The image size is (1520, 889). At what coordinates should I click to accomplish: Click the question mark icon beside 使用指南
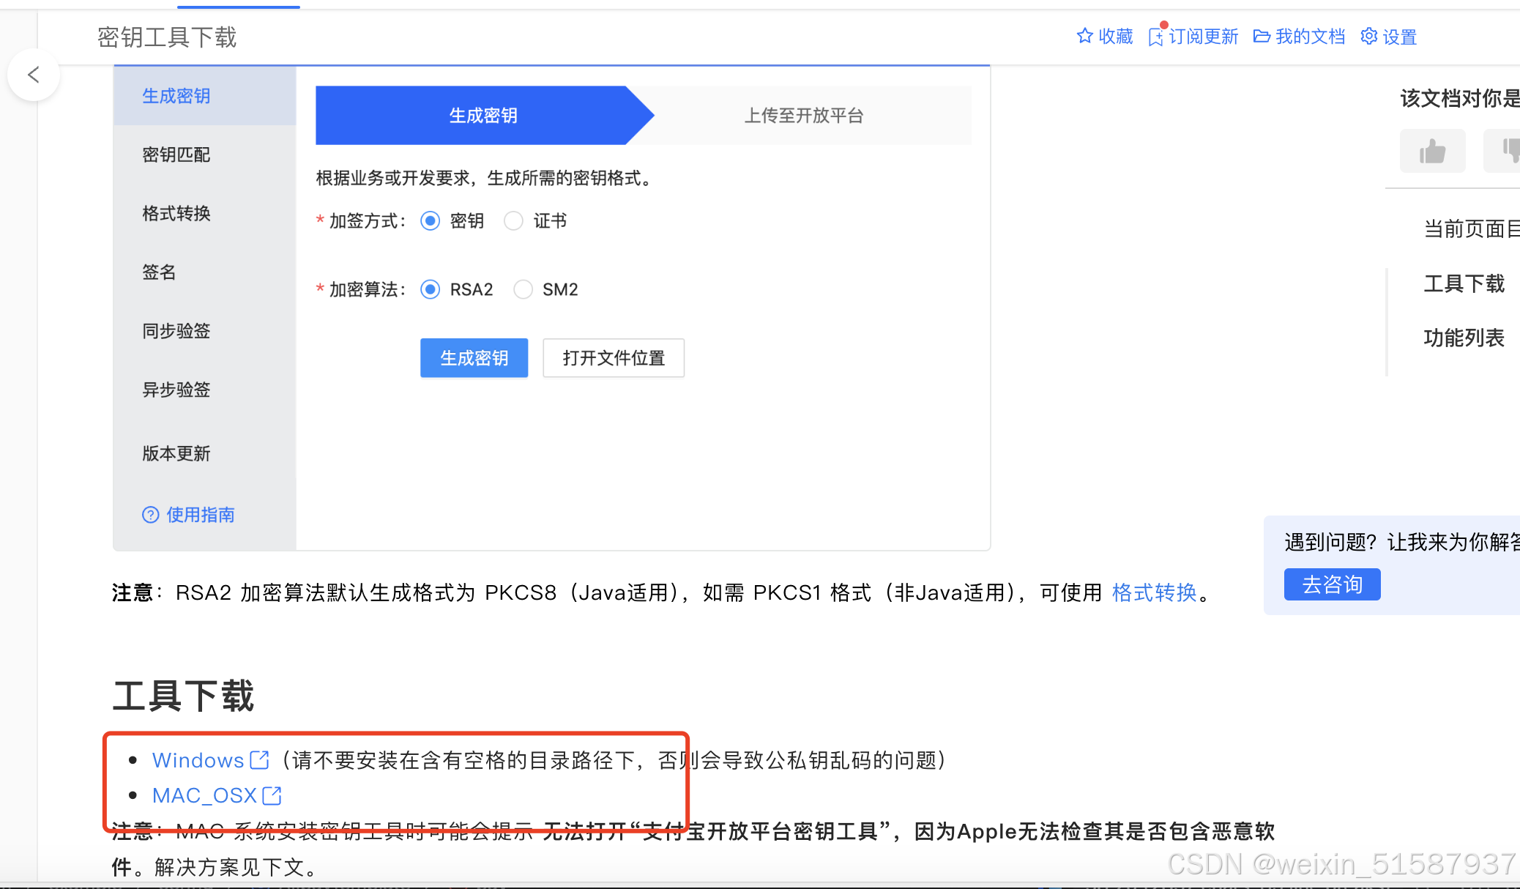(x=150, y=515)
